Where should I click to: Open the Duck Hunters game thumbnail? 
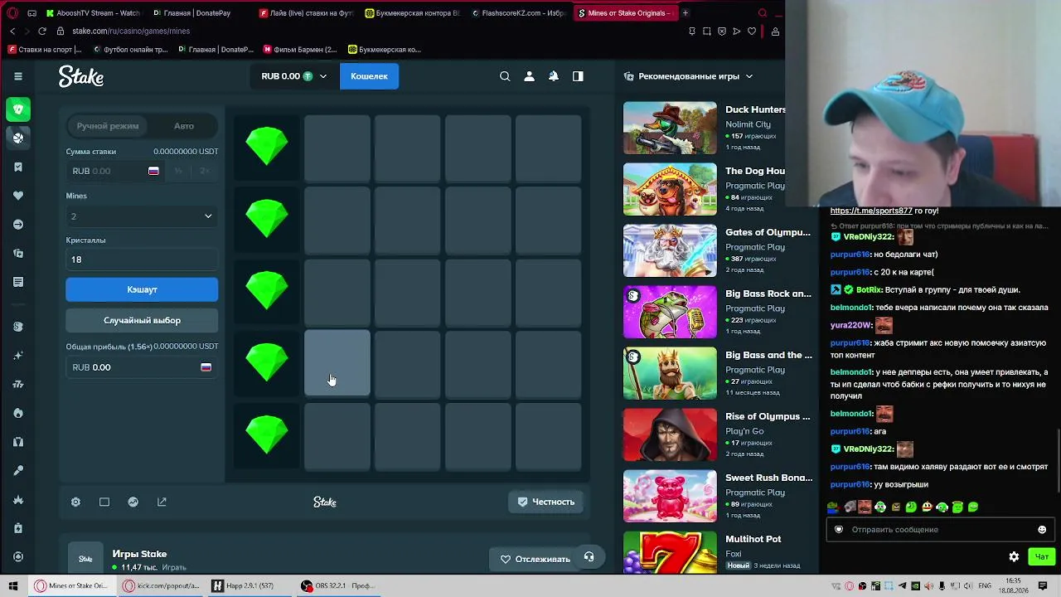670,128
